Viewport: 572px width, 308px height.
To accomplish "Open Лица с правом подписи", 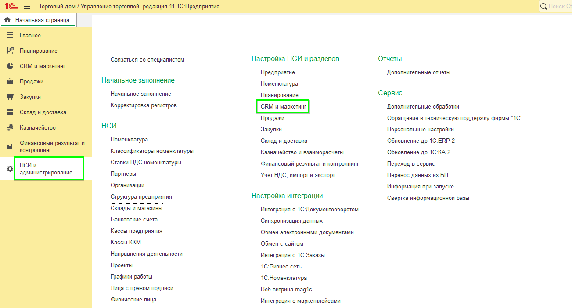I will (142, 288).
